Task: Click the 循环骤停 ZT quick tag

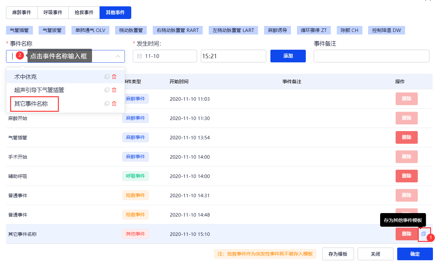Action: tap(314, 30)
